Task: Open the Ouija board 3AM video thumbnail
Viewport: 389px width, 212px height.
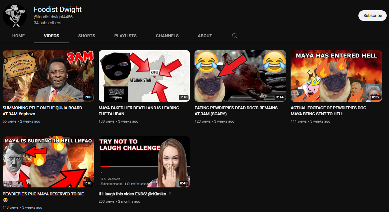Action: [48, 76]
